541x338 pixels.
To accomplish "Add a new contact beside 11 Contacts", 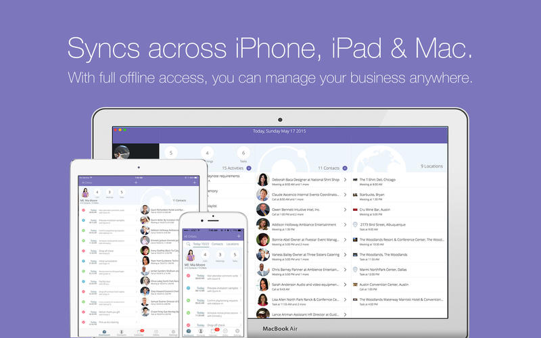I will point(345,168).
